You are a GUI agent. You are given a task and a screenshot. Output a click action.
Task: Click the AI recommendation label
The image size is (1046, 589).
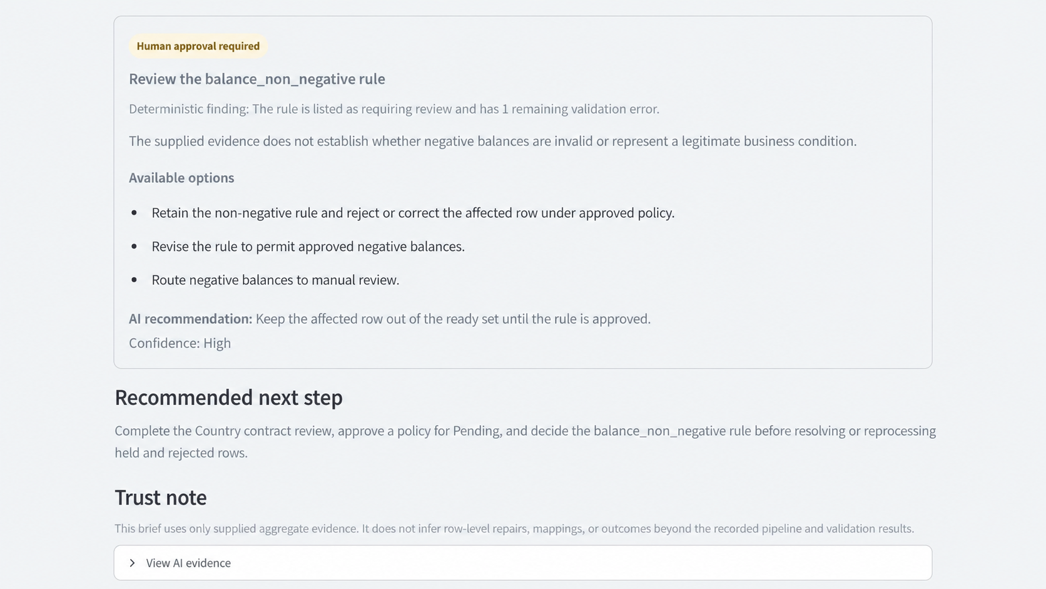[x=190, y=319]
